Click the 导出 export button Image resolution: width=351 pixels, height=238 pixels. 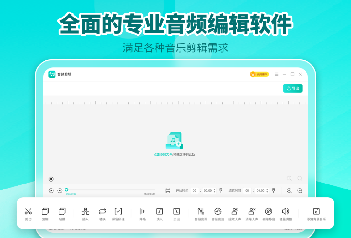[293, 88]
